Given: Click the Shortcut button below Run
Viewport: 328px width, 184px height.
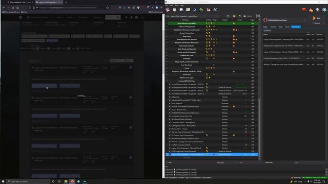Looking at the screenshot, I should (x=317, y=23).
